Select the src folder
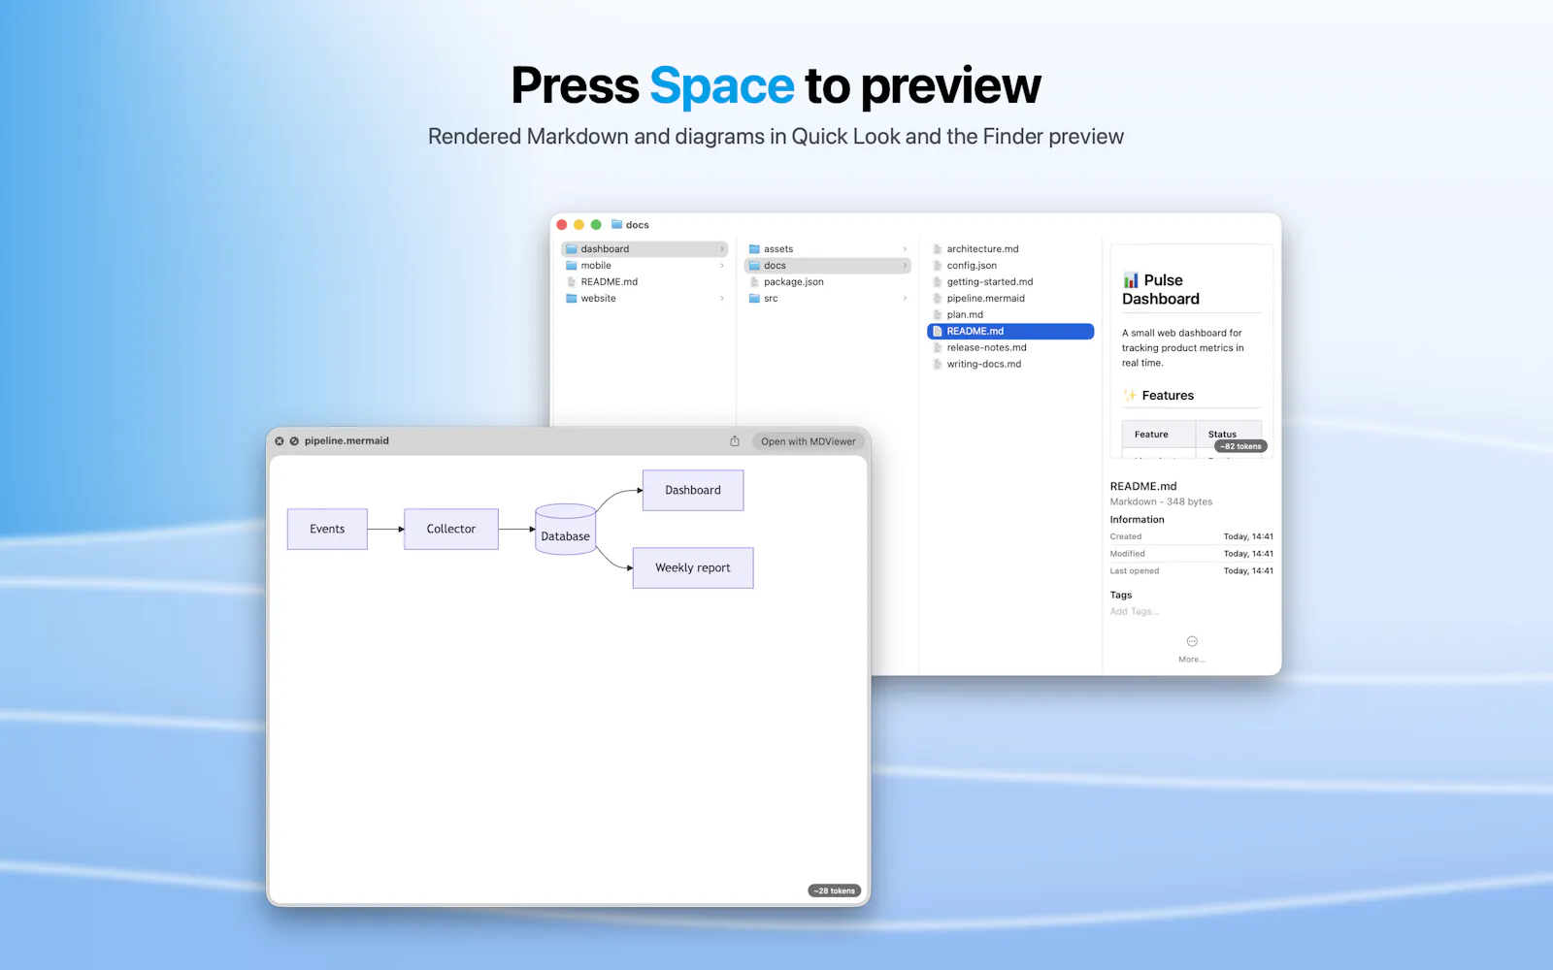 click(x=828, y=299)
